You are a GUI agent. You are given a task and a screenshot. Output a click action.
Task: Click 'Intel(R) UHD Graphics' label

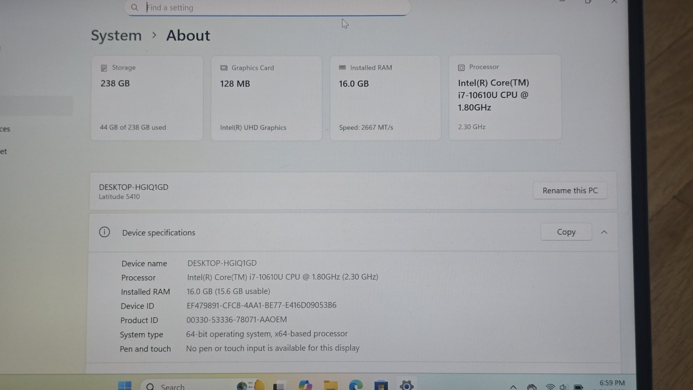[253, 127]
